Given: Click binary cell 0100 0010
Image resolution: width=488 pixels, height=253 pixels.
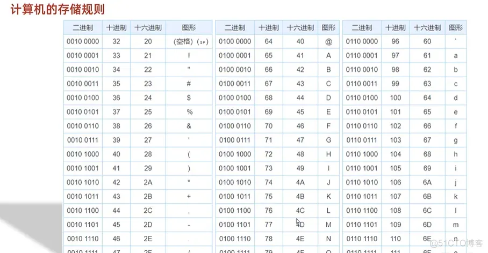Looking at the screenshot, I should (235, 70).
